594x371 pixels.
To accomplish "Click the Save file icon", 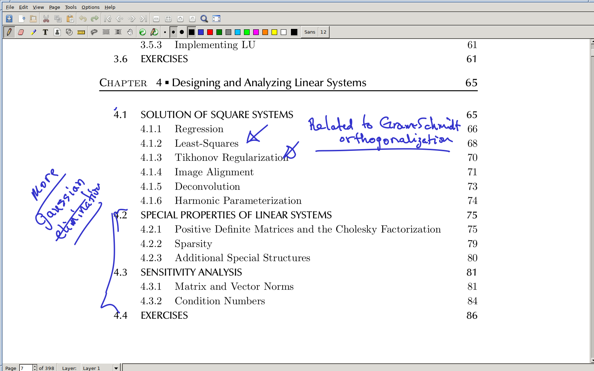I will pos(9,19).
